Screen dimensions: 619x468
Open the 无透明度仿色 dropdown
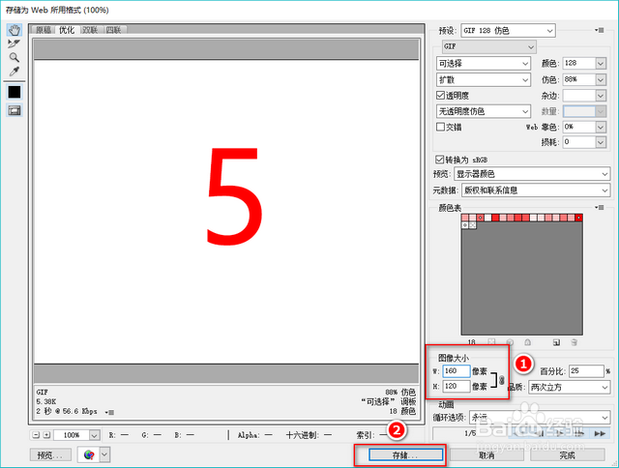coord(484,111)
